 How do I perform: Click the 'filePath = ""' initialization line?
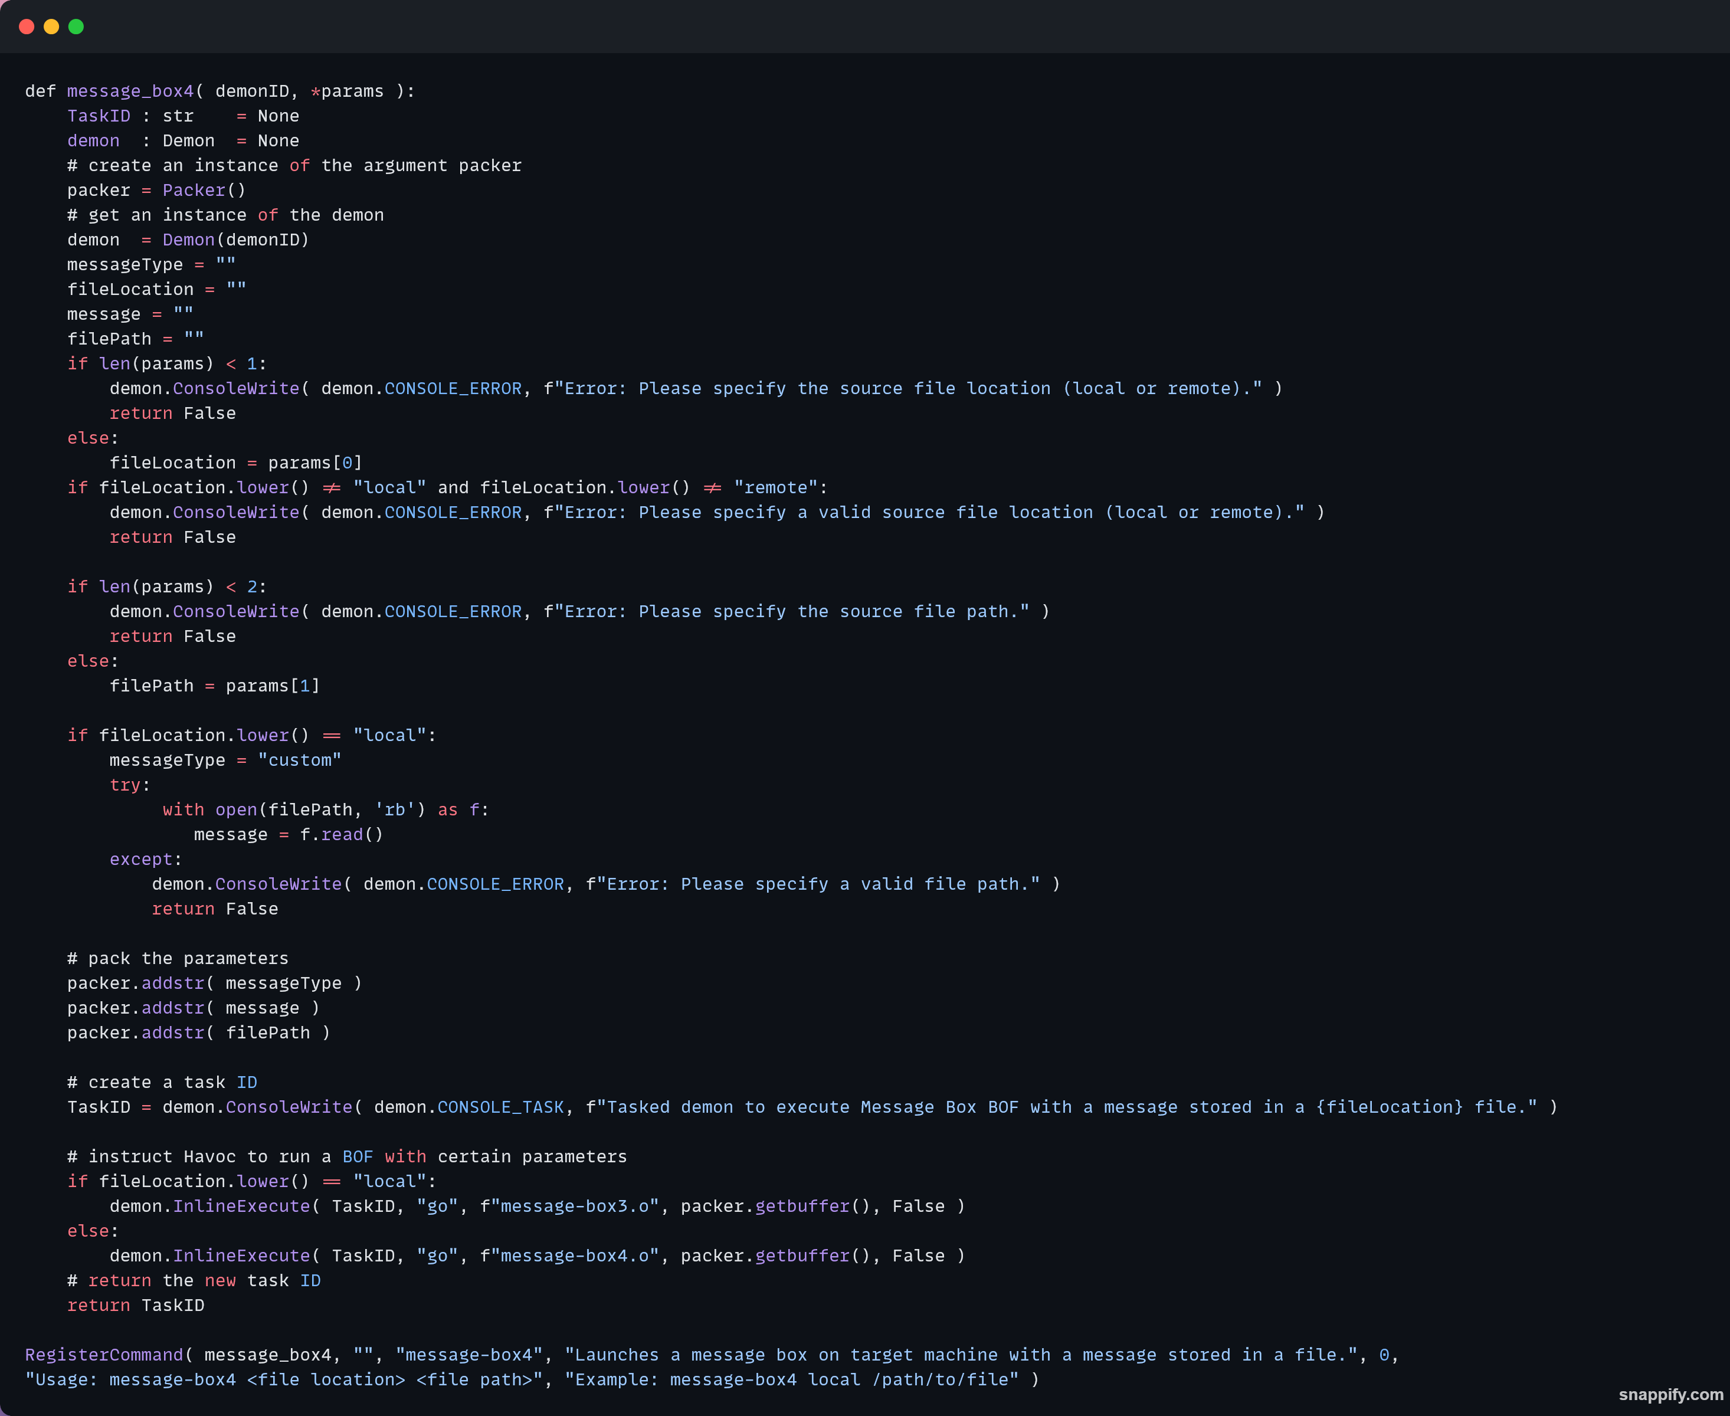pyautogui.click(x=135, y=339)
